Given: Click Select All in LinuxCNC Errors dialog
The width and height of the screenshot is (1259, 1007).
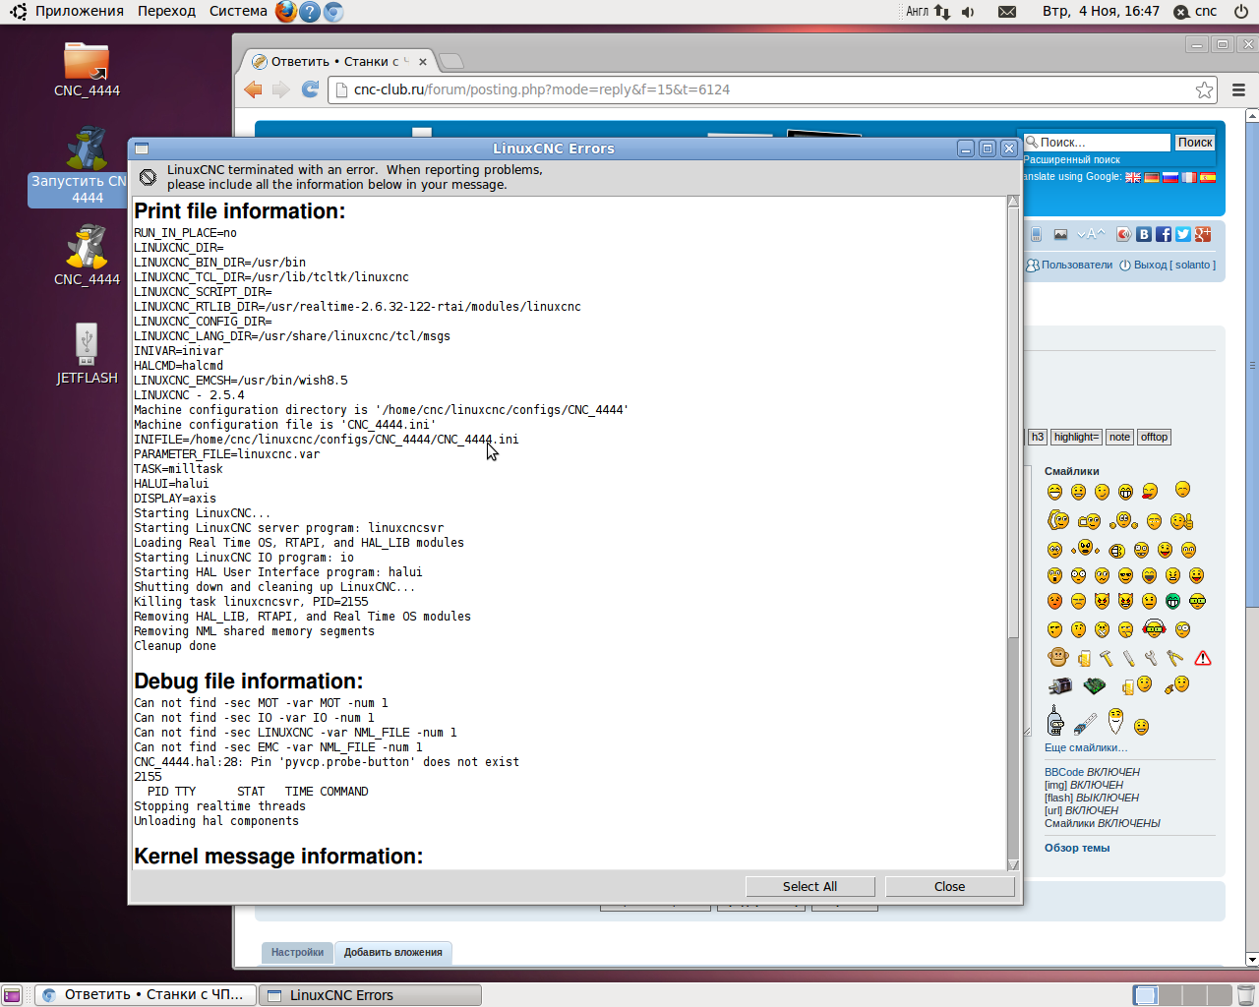Looking at the screenshot, I should tap(809, 886).
